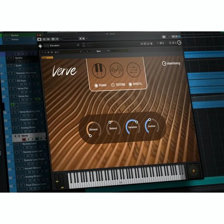This screenshot has height=224, width=224.
Task: Open the effects arrows page icon
Action: pos(133,70)
